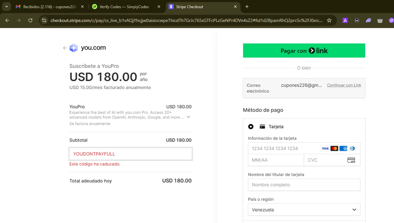Open the tab search dropdown arrow
The width and height of the screenshot is (394, 223).
(6, 7)
